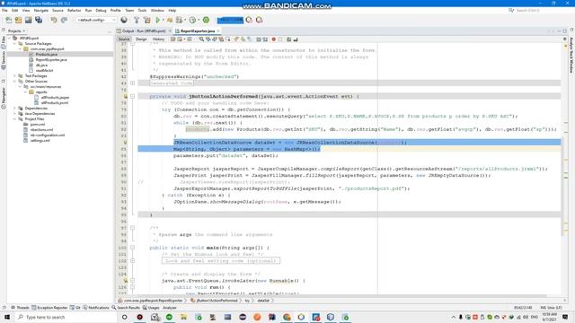Click the Redo toolbar icon
575x323 pixels.
tap(64, 20)
